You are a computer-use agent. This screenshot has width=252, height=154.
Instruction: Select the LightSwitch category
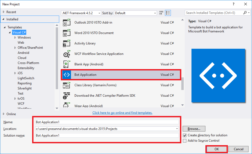tap(26, 78)
